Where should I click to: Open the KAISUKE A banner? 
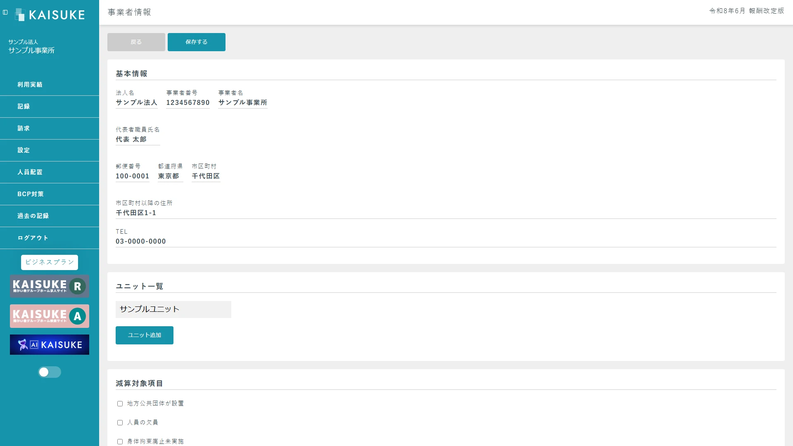[x=50, y=316]
